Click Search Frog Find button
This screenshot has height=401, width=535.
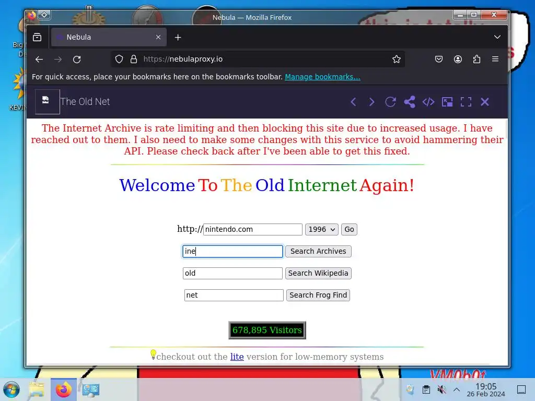point(318,295)
